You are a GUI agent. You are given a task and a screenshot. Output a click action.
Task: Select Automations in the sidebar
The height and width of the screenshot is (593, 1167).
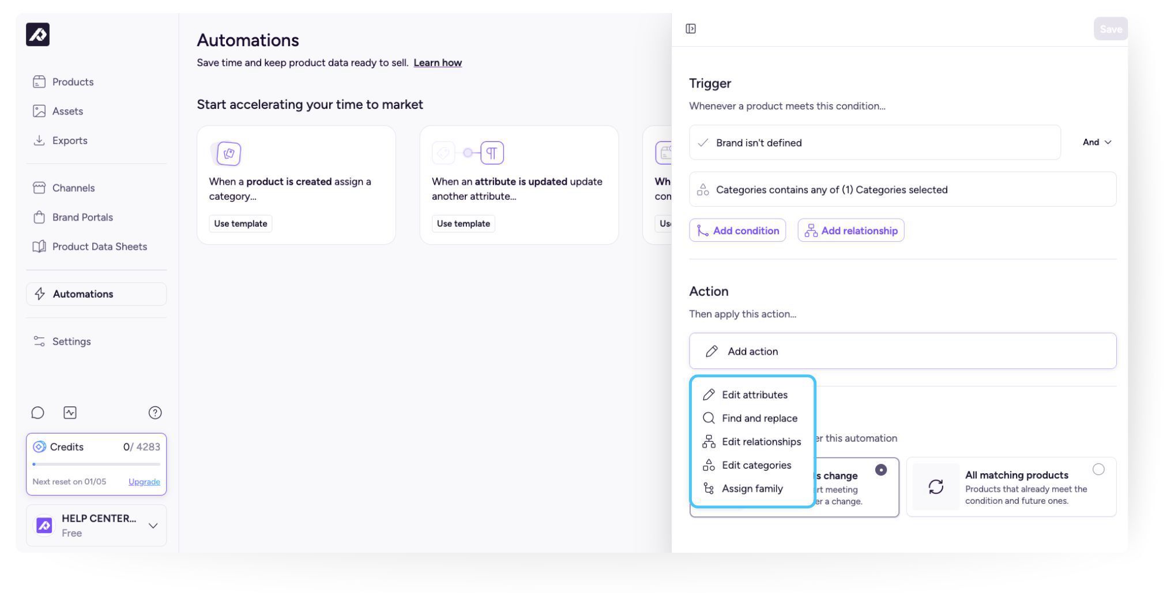tap(96, 294)
